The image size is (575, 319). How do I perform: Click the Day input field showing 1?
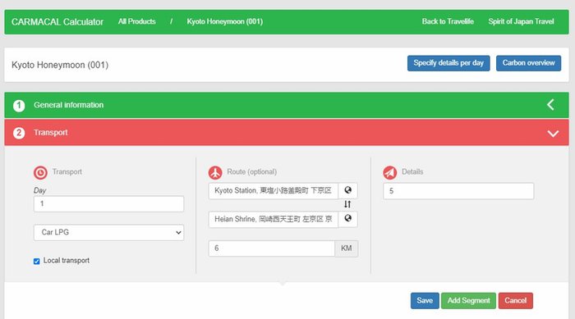[109, 203]
